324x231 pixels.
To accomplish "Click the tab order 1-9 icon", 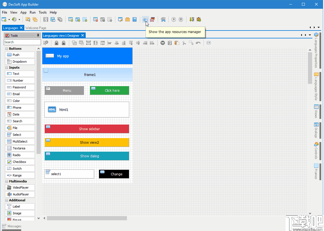I will click(x=209, y=43).
